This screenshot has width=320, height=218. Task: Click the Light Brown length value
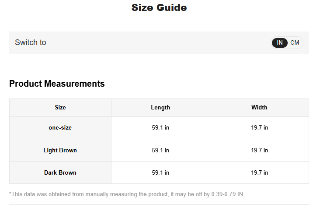[x=160, y=150]
